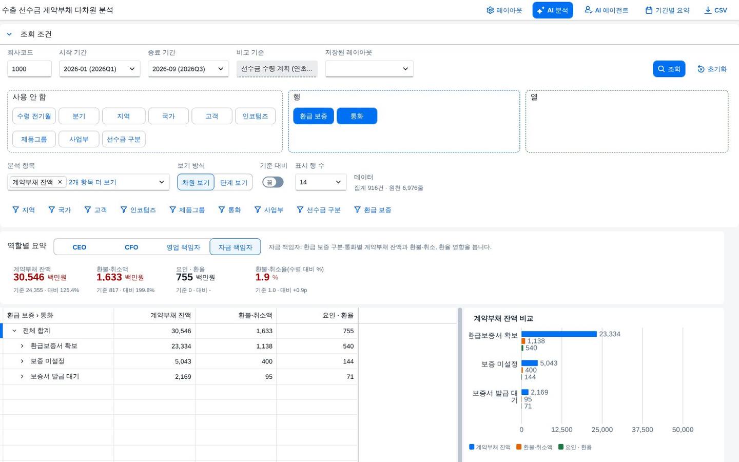Image resolution: width=739 pixels, height=462 pixels.
Task: Open the 지역 filter funnel icon
Action: tap(15, 210)
